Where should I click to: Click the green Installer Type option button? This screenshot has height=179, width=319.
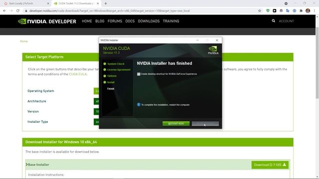[96, 122]
